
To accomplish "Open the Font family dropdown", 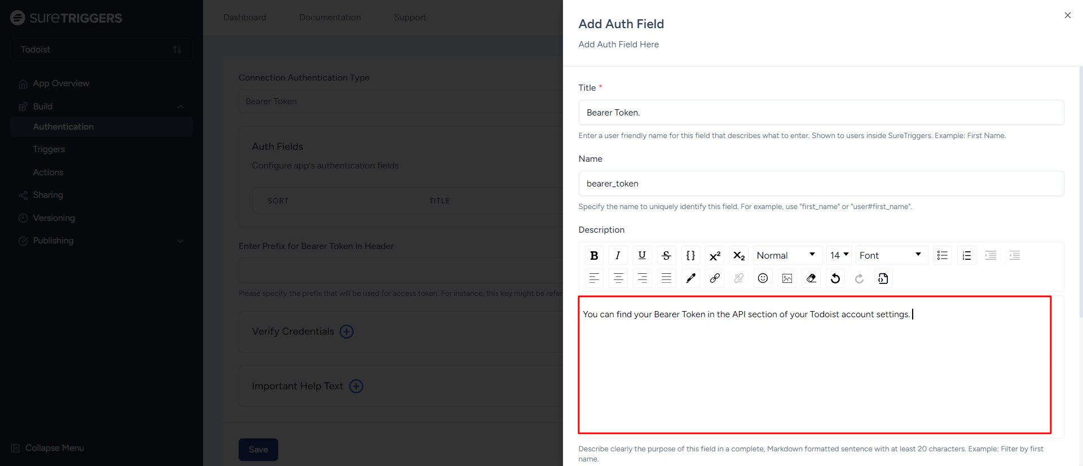I will coord(890,255).
